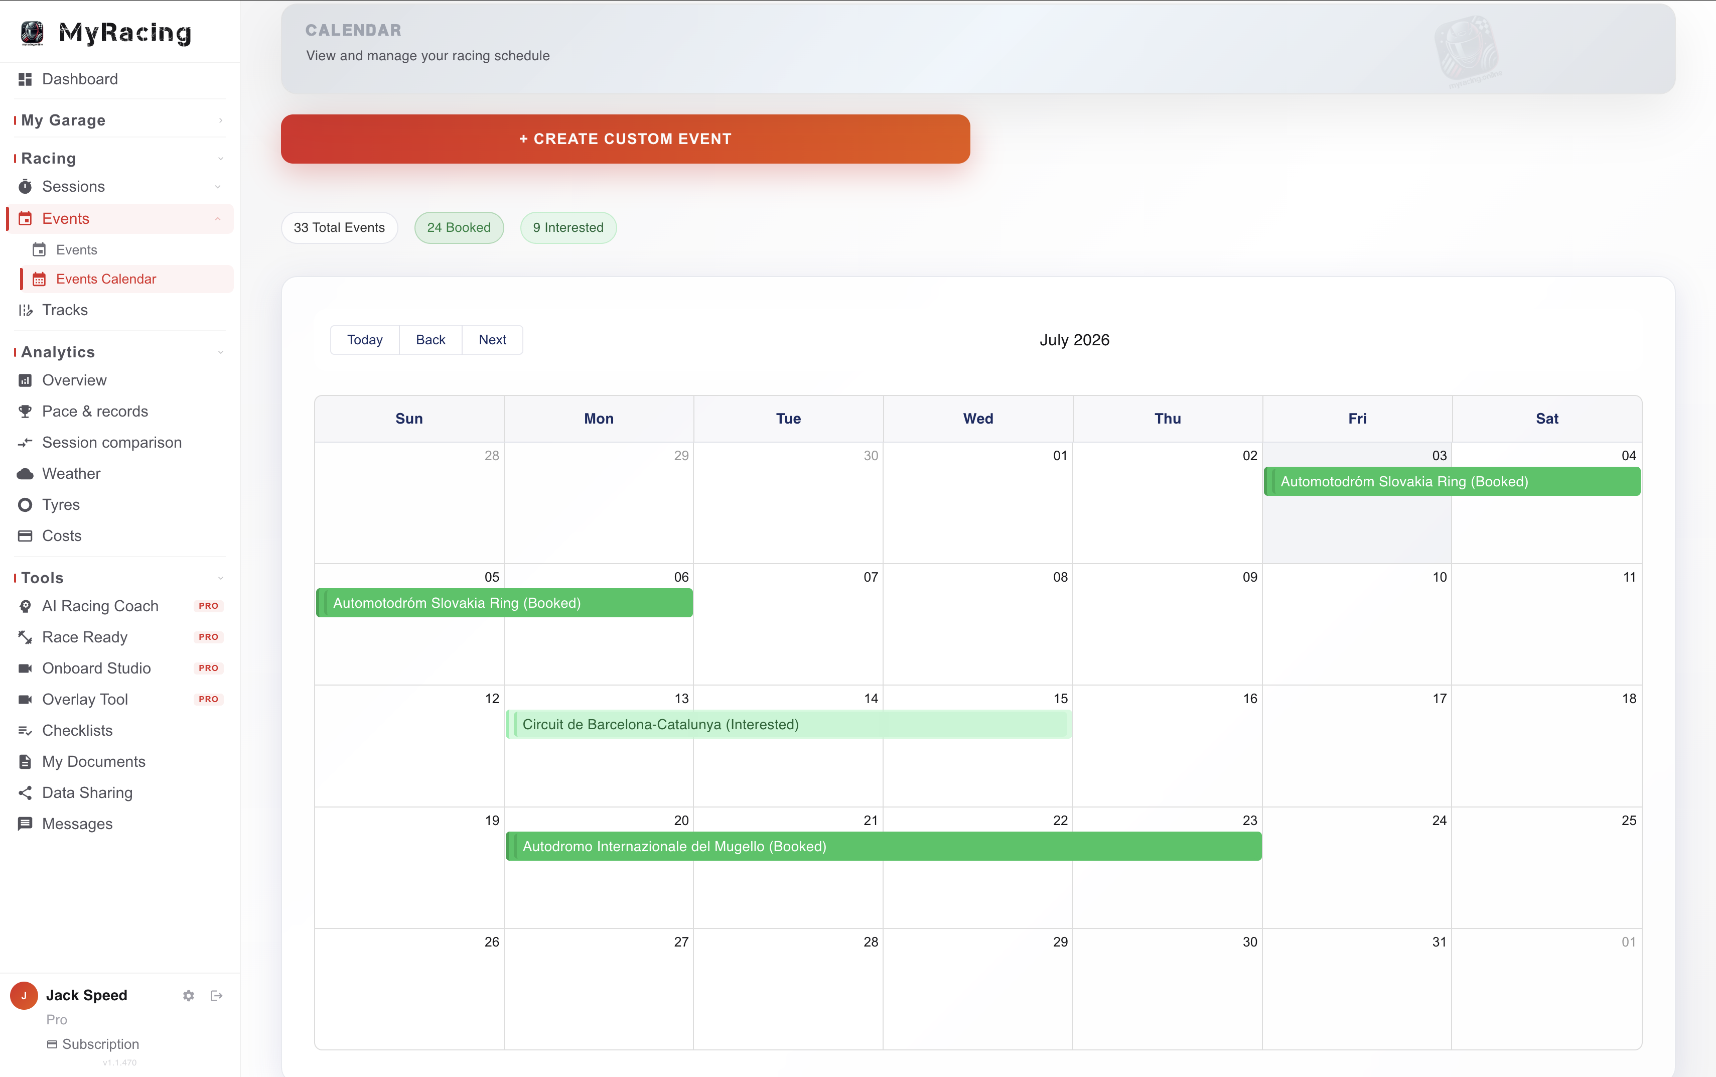Click the Tracks icon
The width and height of the screenshot is (1716, 1077).
pos(25,310)
